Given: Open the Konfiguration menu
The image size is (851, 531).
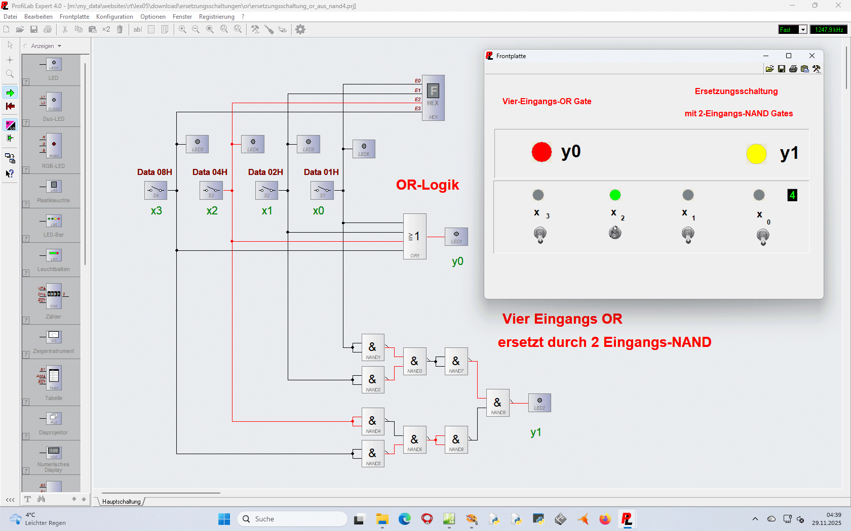Looking at the screenshot, I should click(x=114, y=17).
